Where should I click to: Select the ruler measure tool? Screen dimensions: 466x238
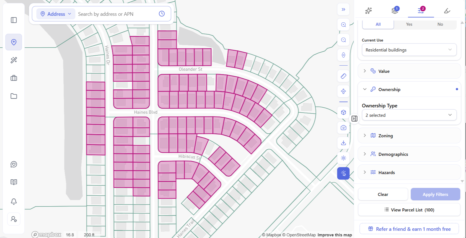343,76
